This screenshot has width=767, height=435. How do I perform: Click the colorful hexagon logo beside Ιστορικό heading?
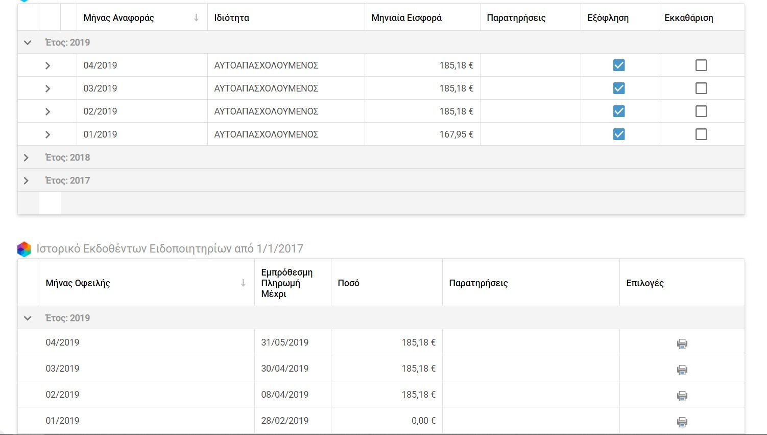[24, 249]
